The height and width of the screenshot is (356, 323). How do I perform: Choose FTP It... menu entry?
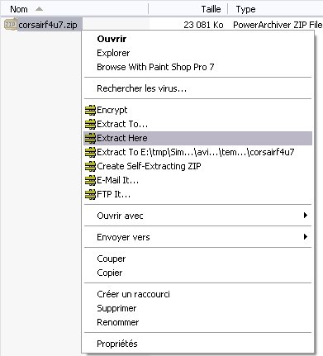click(x=198, y=194)
